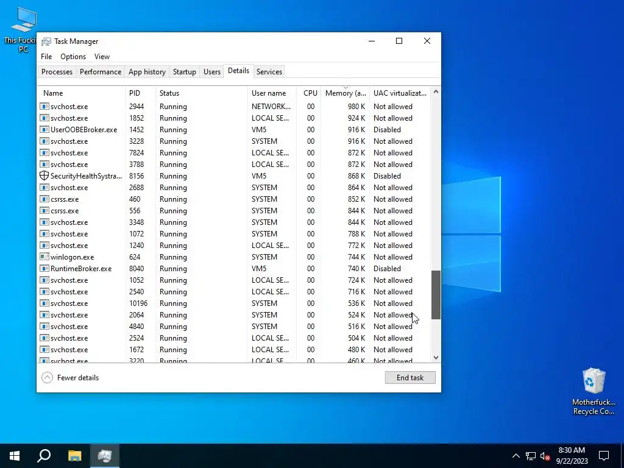Click PID 4840 cell
The image size is (624, 468).
(x=136, y=327)
